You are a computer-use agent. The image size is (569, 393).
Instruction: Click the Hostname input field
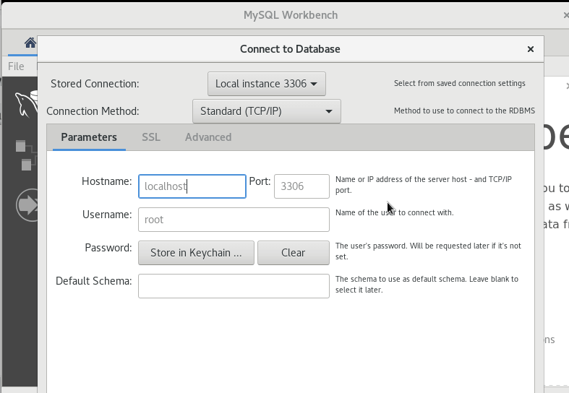pyautogui.click(x=192, y=186)
